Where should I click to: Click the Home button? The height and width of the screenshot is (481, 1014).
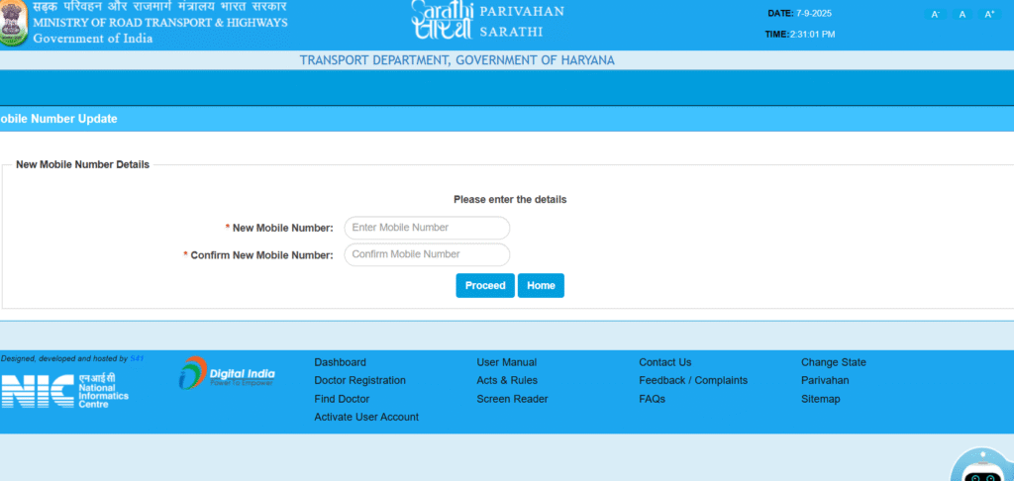click(x=541, y=285)
